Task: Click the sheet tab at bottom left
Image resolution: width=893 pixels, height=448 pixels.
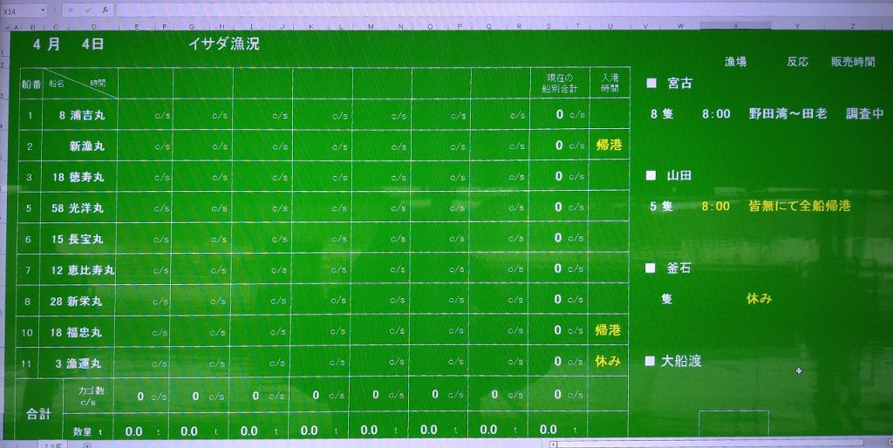Action: (x=52, y=445)
